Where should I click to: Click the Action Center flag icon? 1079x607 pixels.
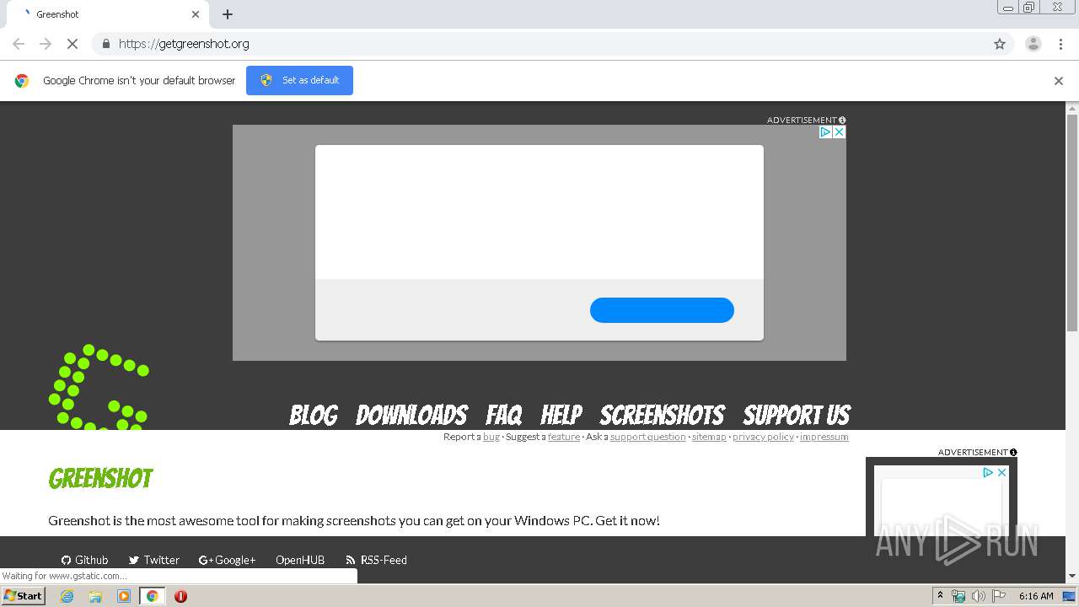pyautogui.click(x=999, y=596)
